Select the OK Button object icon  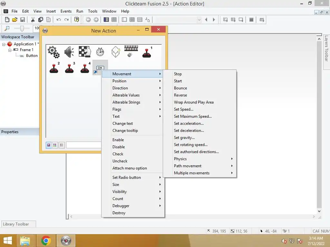[100, 68]
